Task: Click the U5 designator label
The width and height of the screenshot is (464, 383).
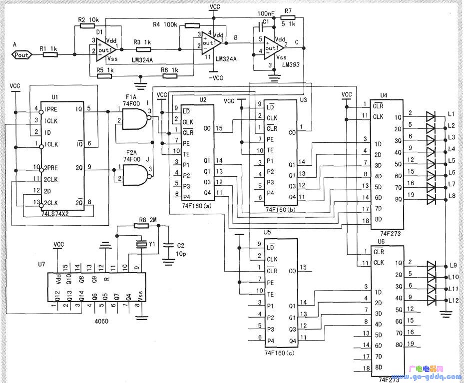Action: 267,232
